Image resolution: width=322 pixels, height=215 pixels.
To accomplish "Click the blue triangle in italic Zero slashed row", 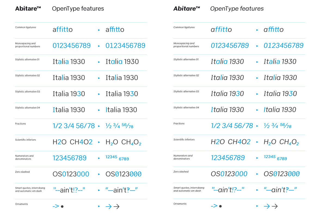I will coord(257,174).
